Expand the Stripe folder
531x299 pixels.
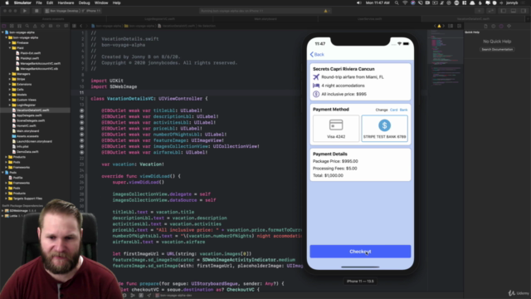10,79
